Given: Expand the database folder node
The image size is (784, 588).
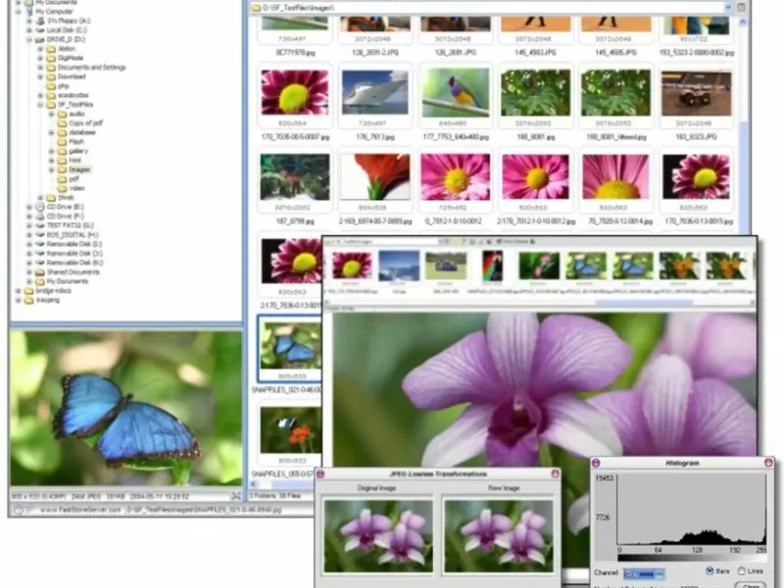Looking at the screenshot, I should tap(51, 132).
